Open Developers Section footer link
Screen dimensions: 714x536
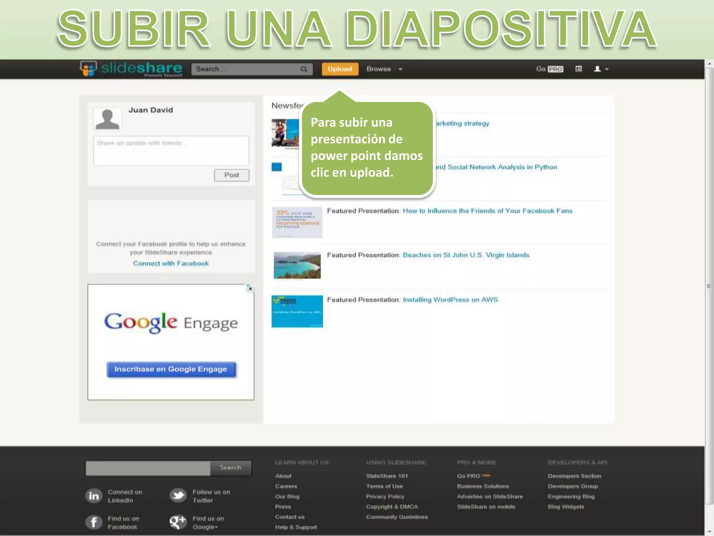[x=575, y=476]
